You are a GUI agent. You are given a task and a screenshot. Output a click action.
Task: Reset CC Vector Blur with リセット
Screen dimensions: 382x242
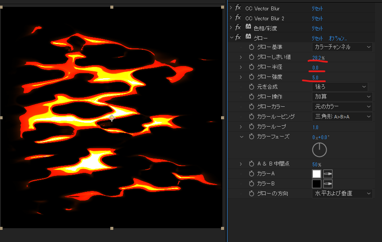[317, 9]
